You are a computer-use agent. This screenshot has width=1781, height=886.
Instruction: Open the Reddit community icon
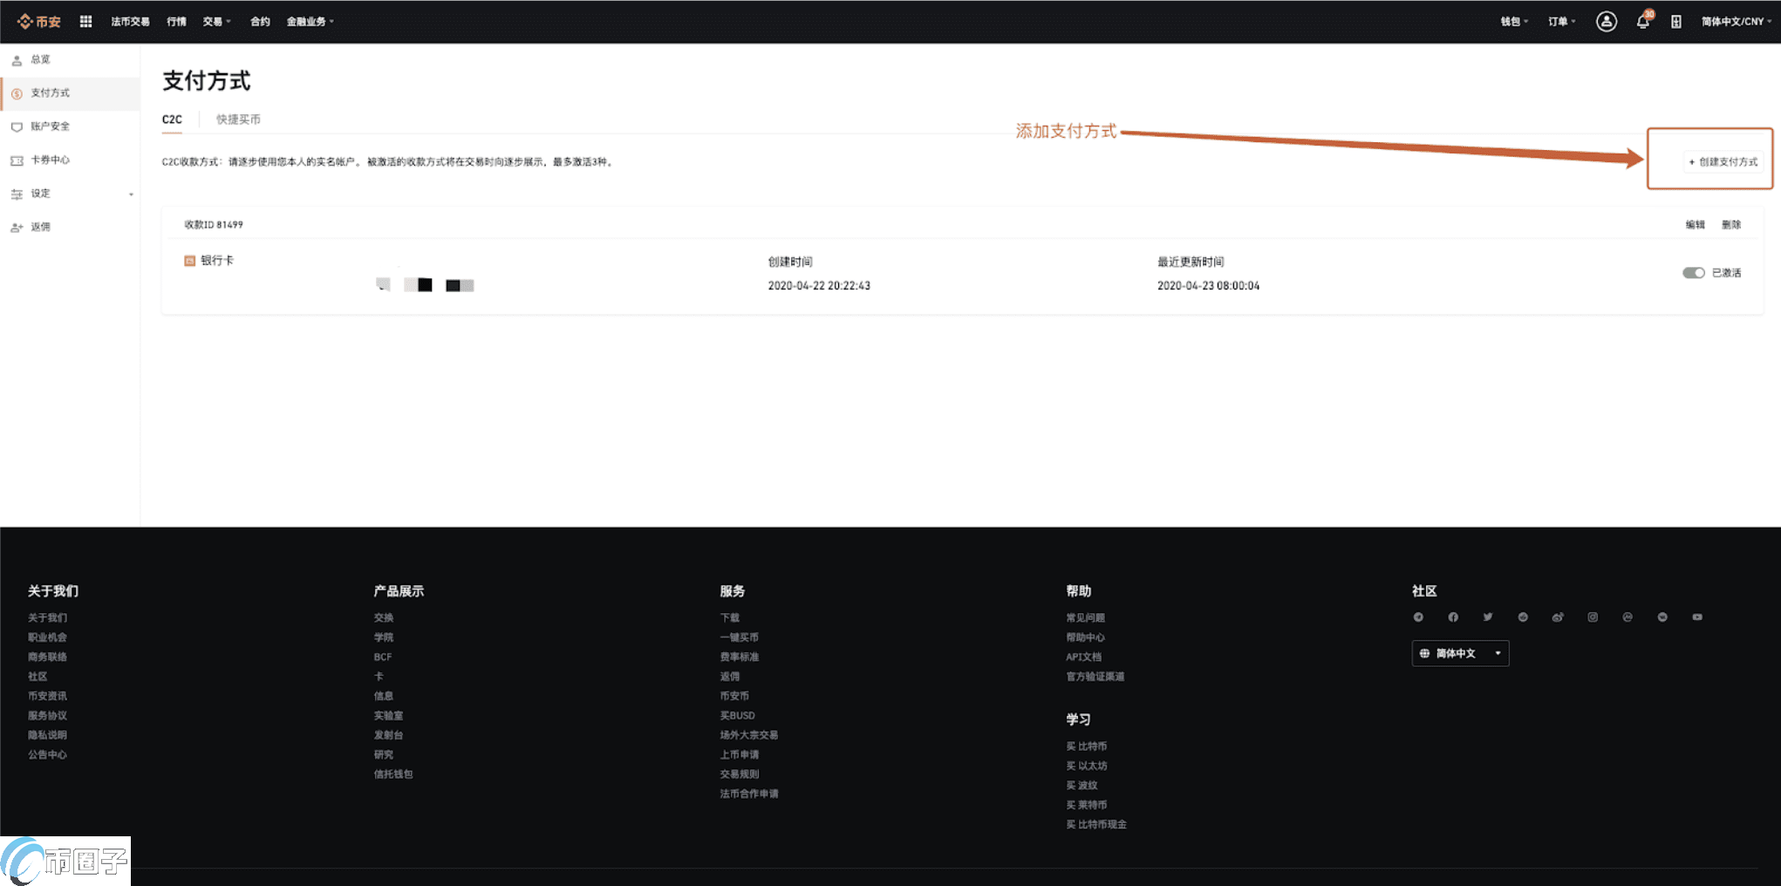(x=1523, y=617)
